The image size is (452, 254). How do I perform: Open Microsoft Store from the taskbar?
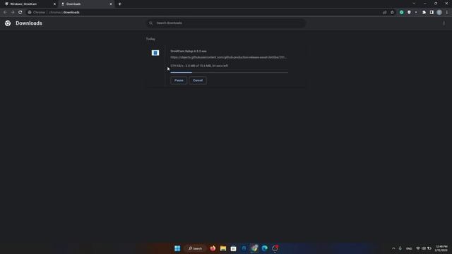234,248
